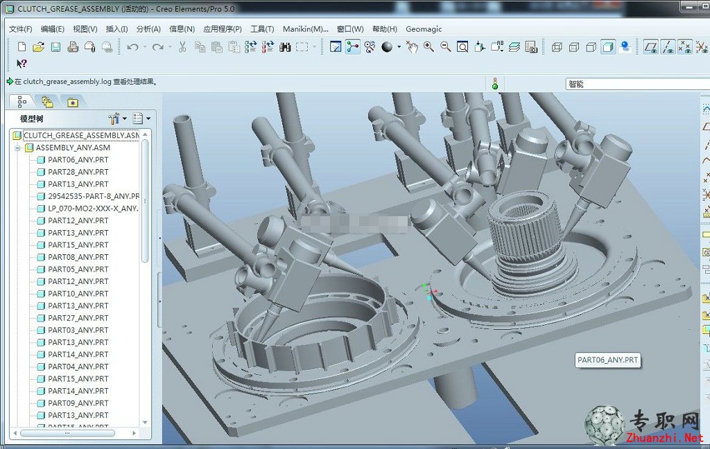Image resolution: width=710 pixels, height=449 pixels.
Task: Copy the selected item
Action: 200,46
